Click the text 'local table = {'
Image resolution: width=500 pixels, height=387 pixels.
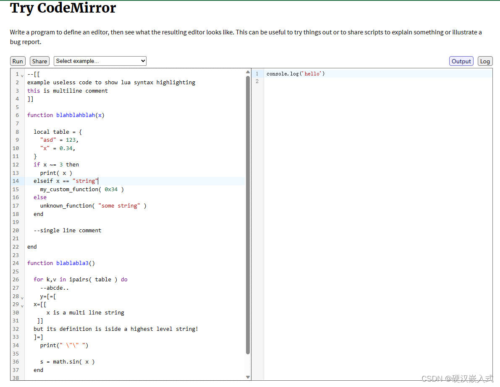tap(58, 132)
